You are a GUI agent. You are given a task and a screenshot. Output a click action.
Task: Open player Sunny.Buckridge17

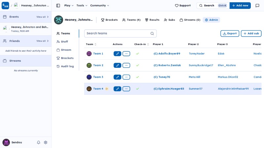click(x=201, y=65)
